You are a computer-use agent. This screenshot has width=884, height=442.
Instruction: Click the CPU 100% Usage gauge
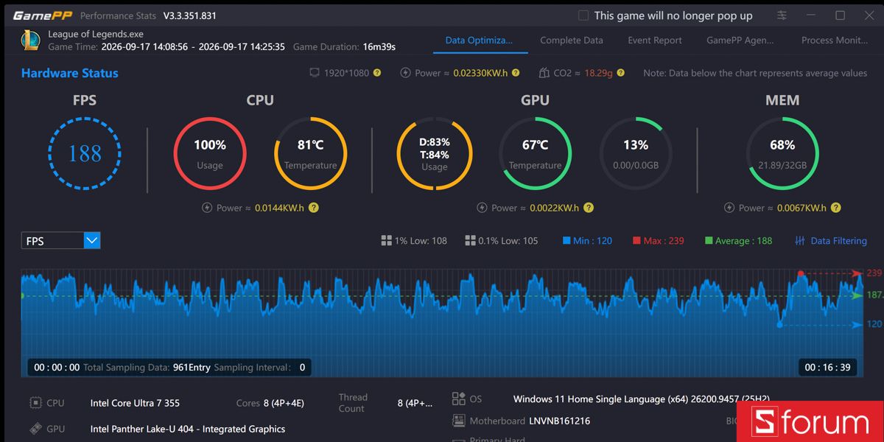(210, 153)
